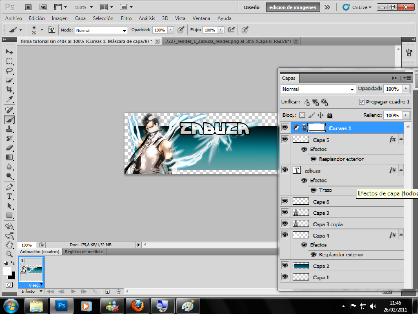Screen dimensions: 418x314
Task: Select animation frame 1 thumbnail
Action: coord(31,269)
